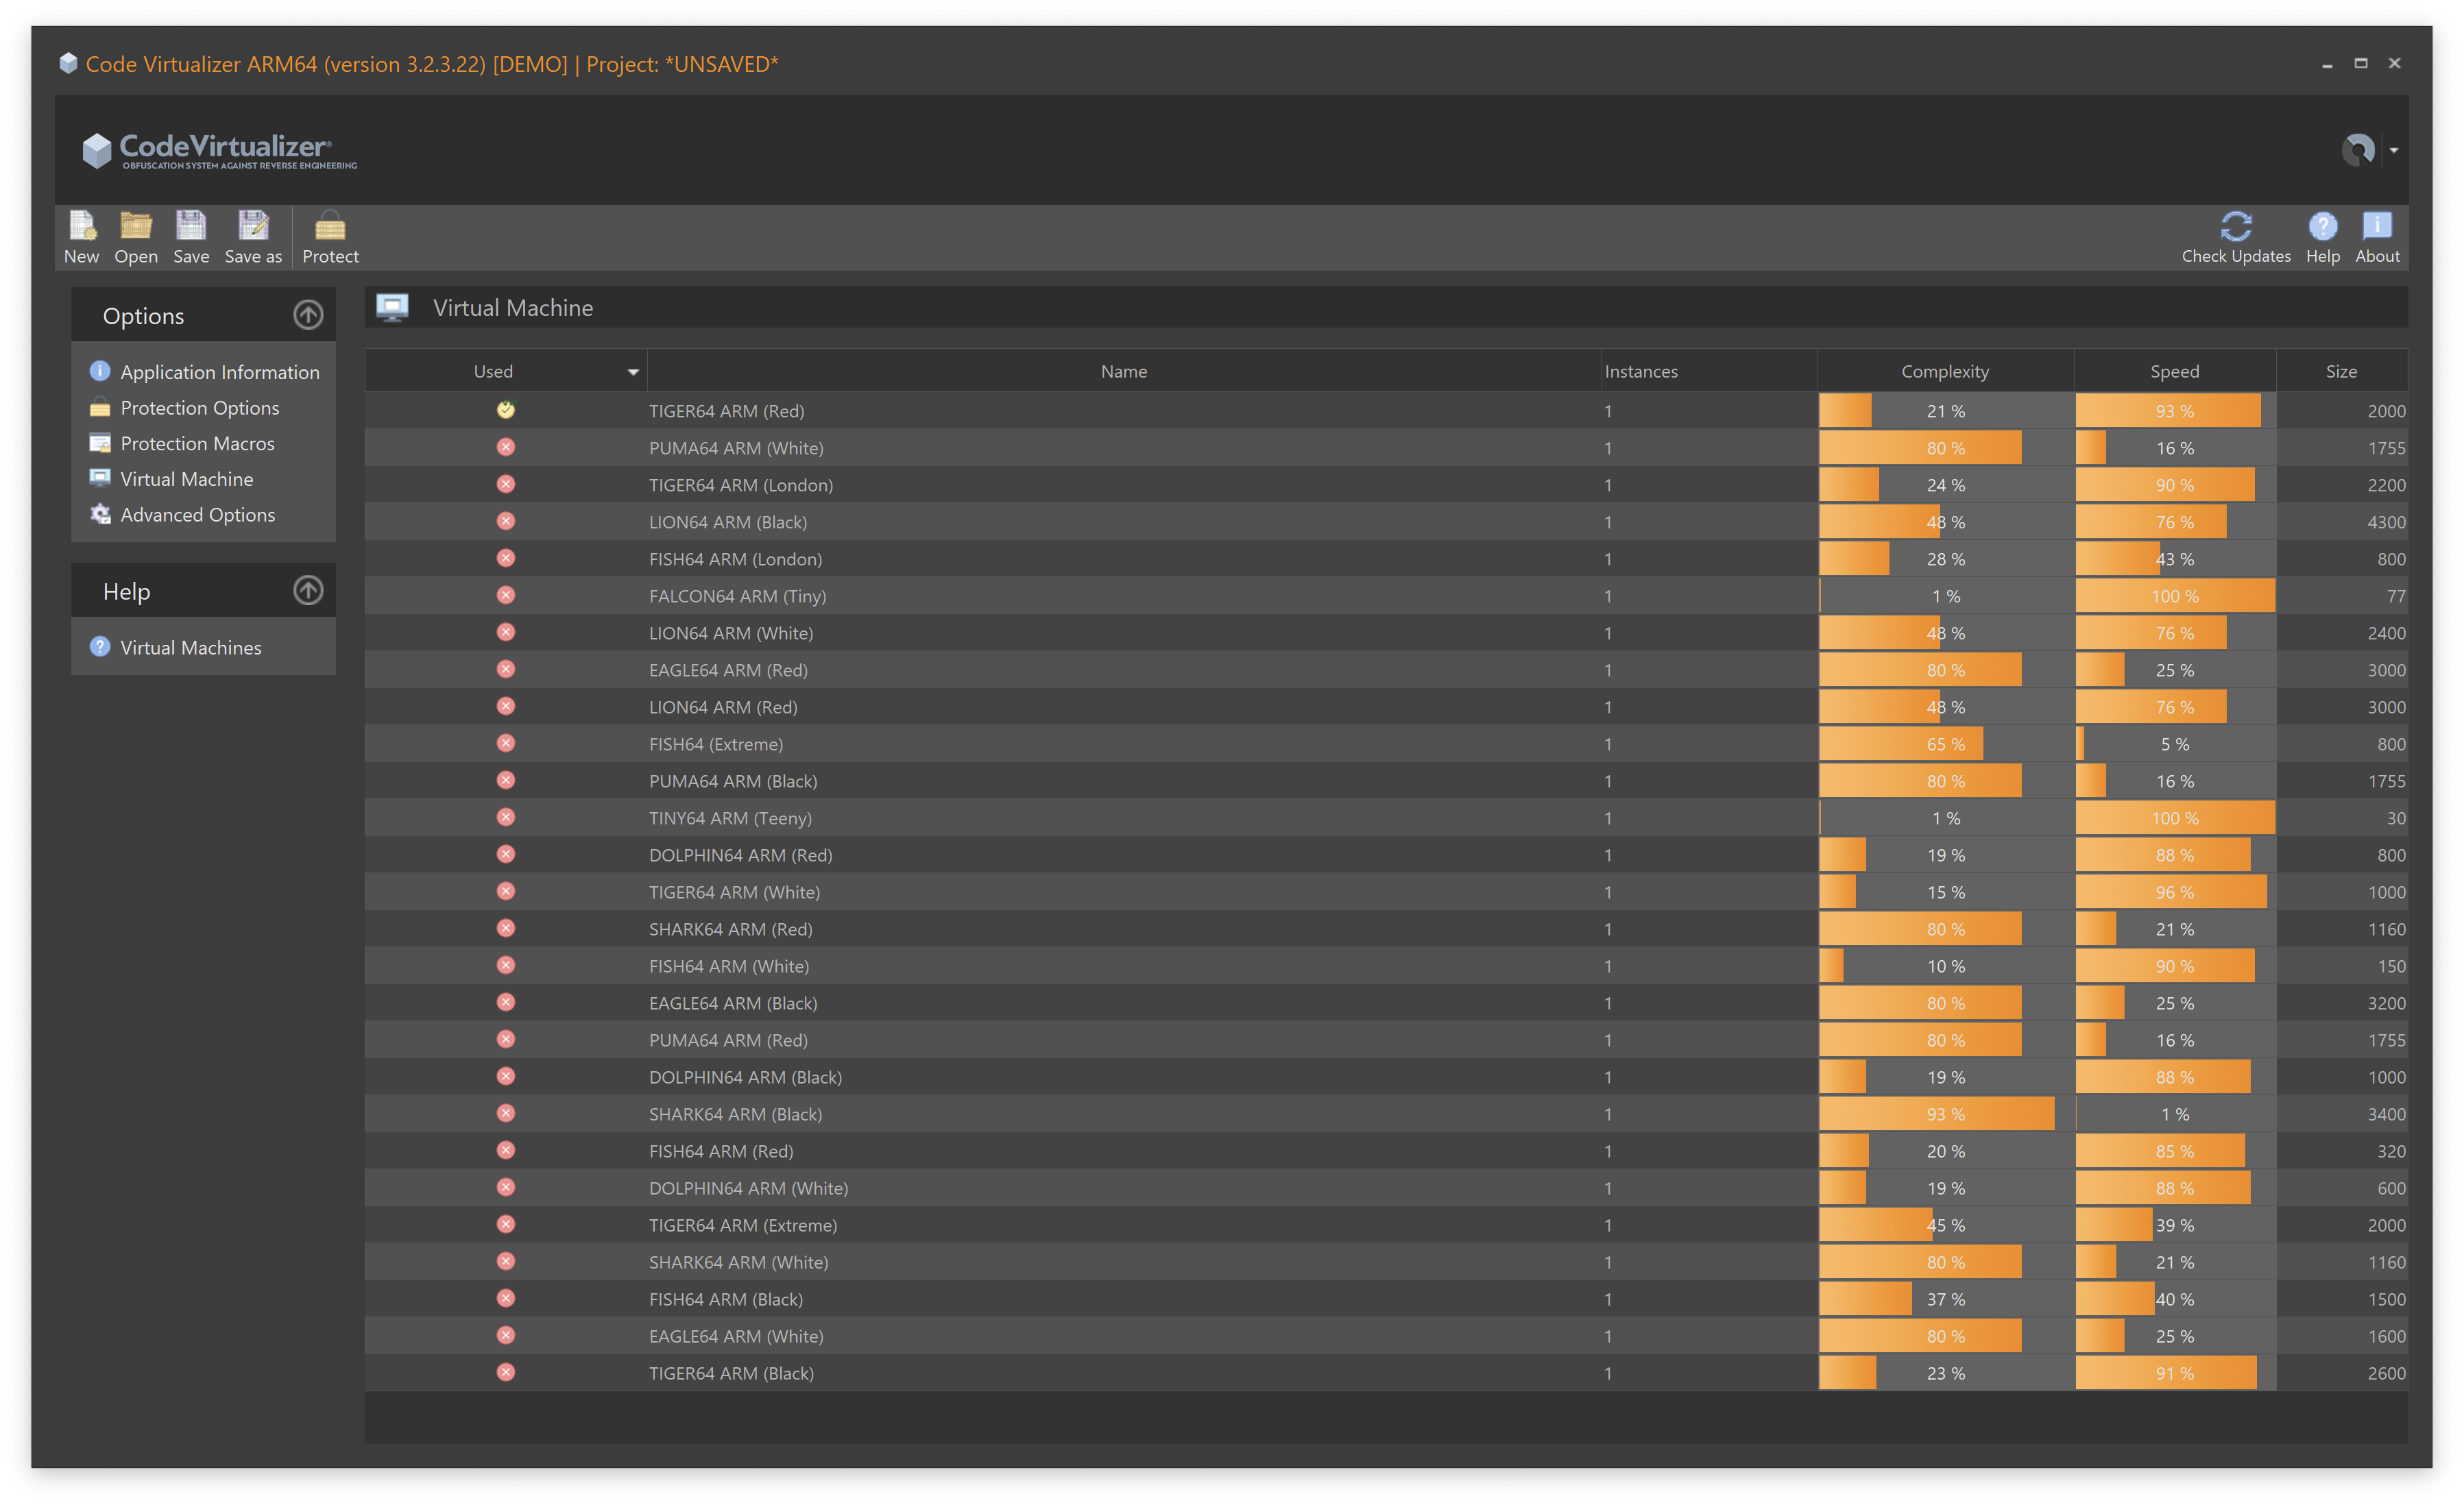
Task: Select the PUMA64 ARM (Black) row name
Action: click(733, 781)
